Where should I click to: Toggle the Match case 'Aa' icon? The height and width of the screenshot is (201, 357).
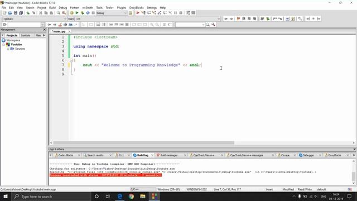(x=71, y=25)
